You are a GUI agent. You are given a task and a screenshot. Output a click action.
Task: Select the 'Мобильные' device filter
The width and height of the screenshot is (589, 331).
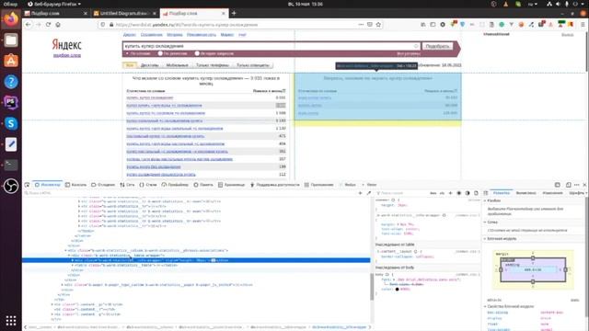(x=177, y=65)
